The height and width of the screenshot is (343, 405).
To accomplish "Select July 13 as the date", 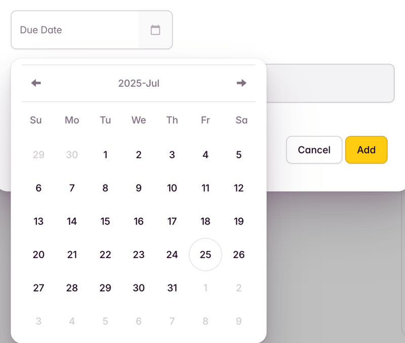I will pyautogui.click(x=38, y=221).
